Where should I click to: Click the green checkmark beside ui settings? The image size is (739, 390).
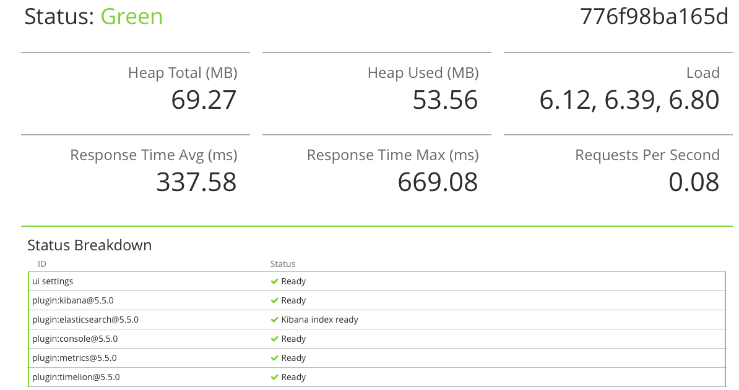click(x=274, y=281)
